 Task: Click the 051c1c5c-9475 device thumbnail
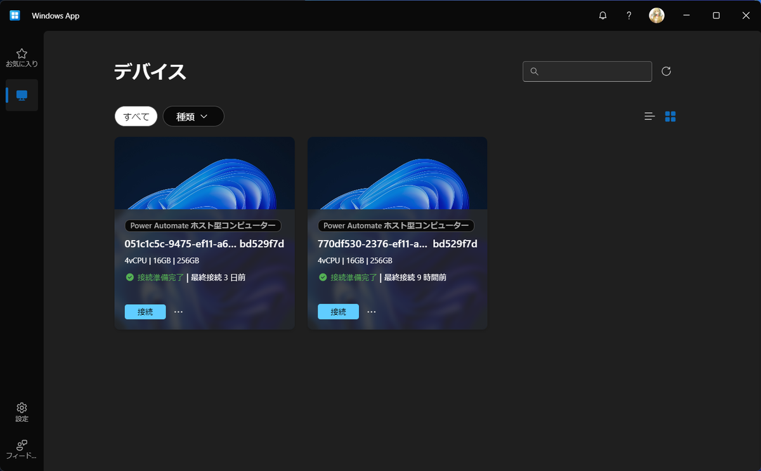click(x=205, y=173)
